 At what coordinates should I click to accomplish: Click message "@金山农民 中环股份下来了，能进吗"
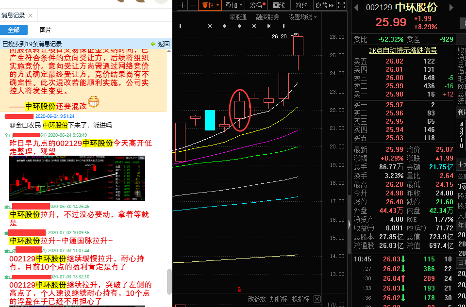pos(61,125)
